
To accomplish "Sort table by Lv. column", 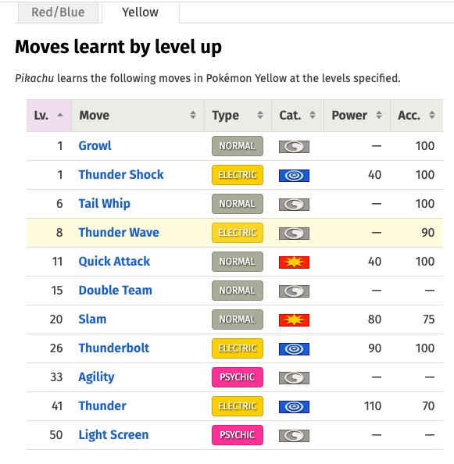I will point(48,116).
